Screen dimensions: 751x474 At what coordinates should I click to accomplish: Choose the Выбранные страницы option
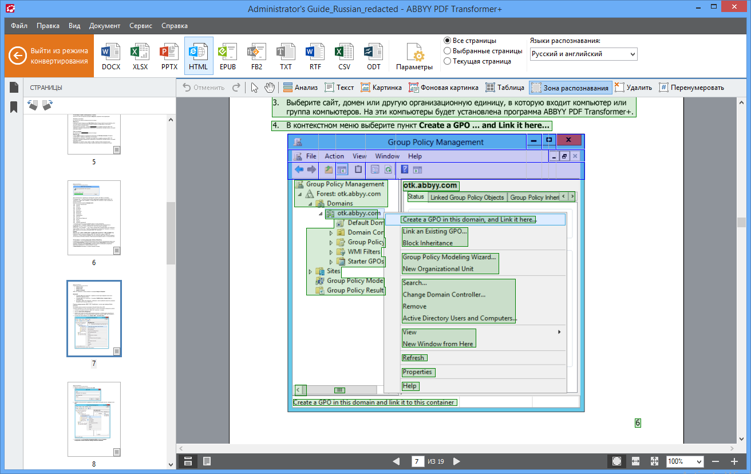click(x=448, y=51)
